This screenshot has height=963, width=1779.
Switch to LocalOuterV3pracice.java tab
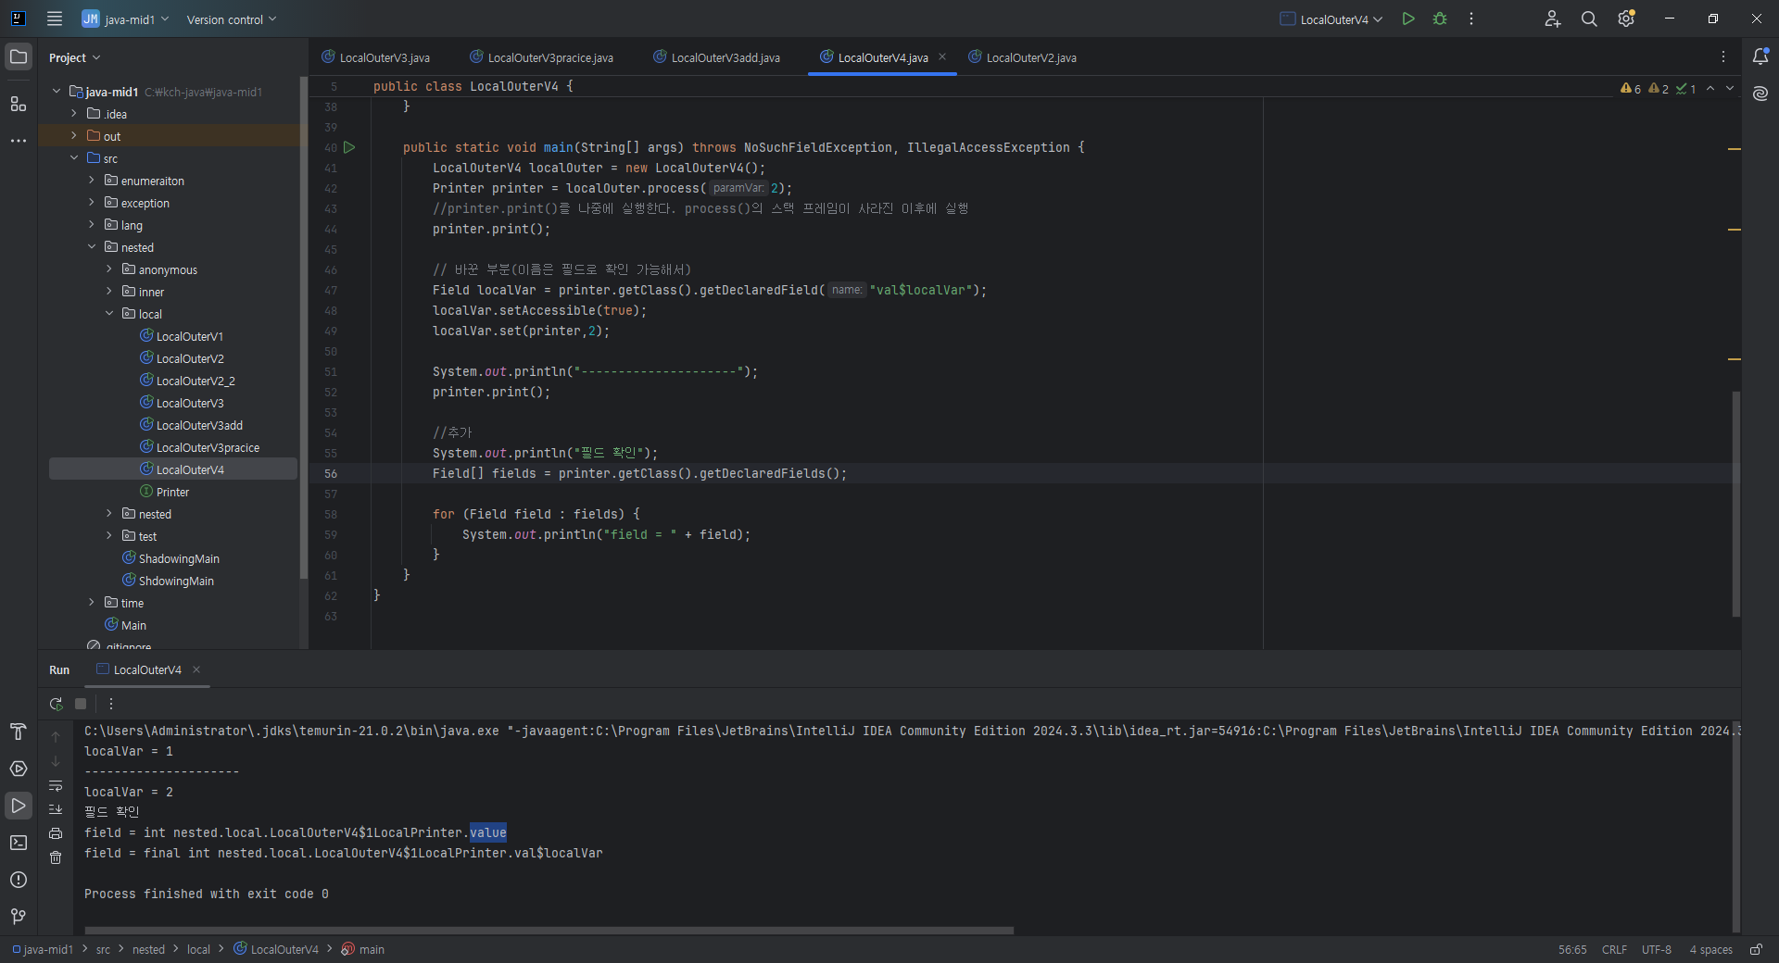coord(541,57)
